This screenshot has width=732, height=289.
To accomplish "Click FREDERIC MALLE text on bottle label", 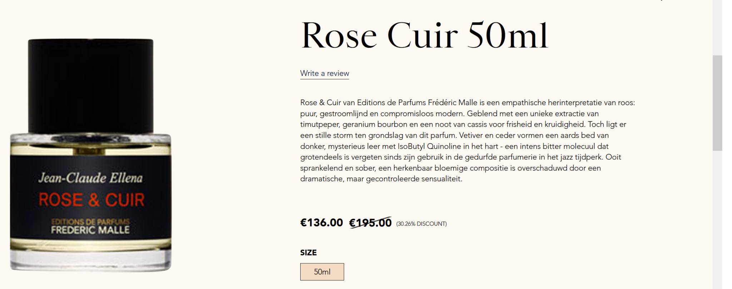I will pyautogui.click(x=90, y=230).
